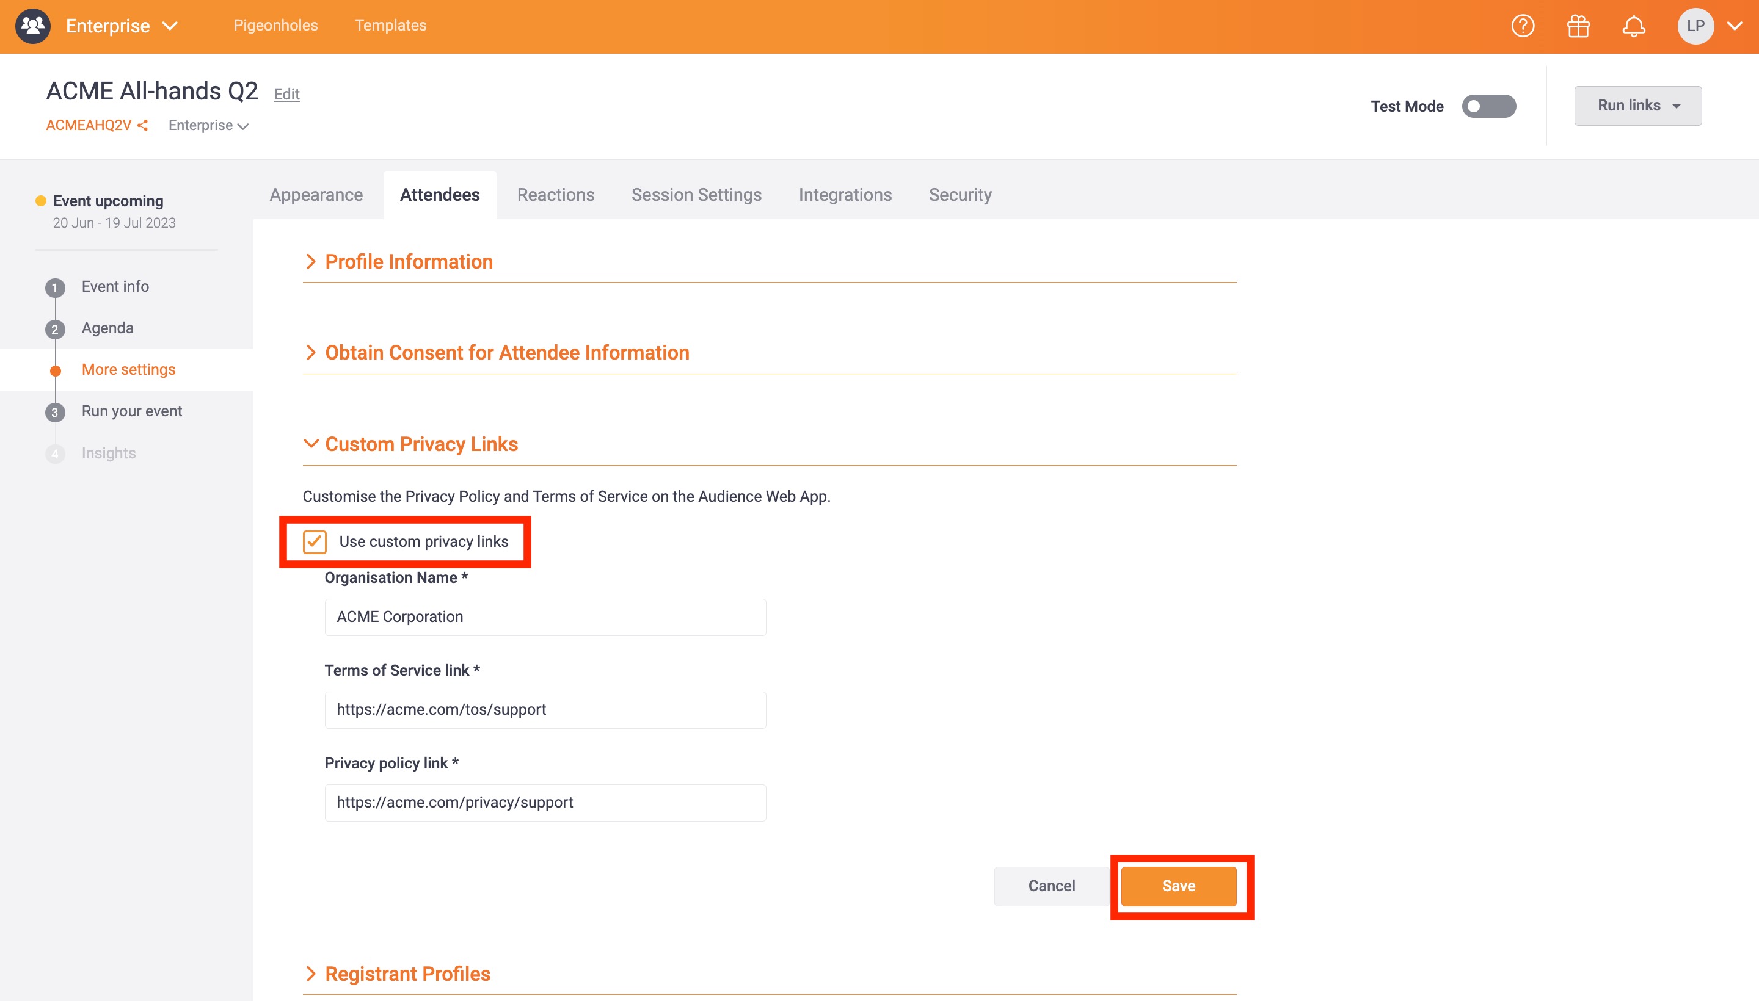
Task: Open the Templates menu item
Action: point(390,26)
